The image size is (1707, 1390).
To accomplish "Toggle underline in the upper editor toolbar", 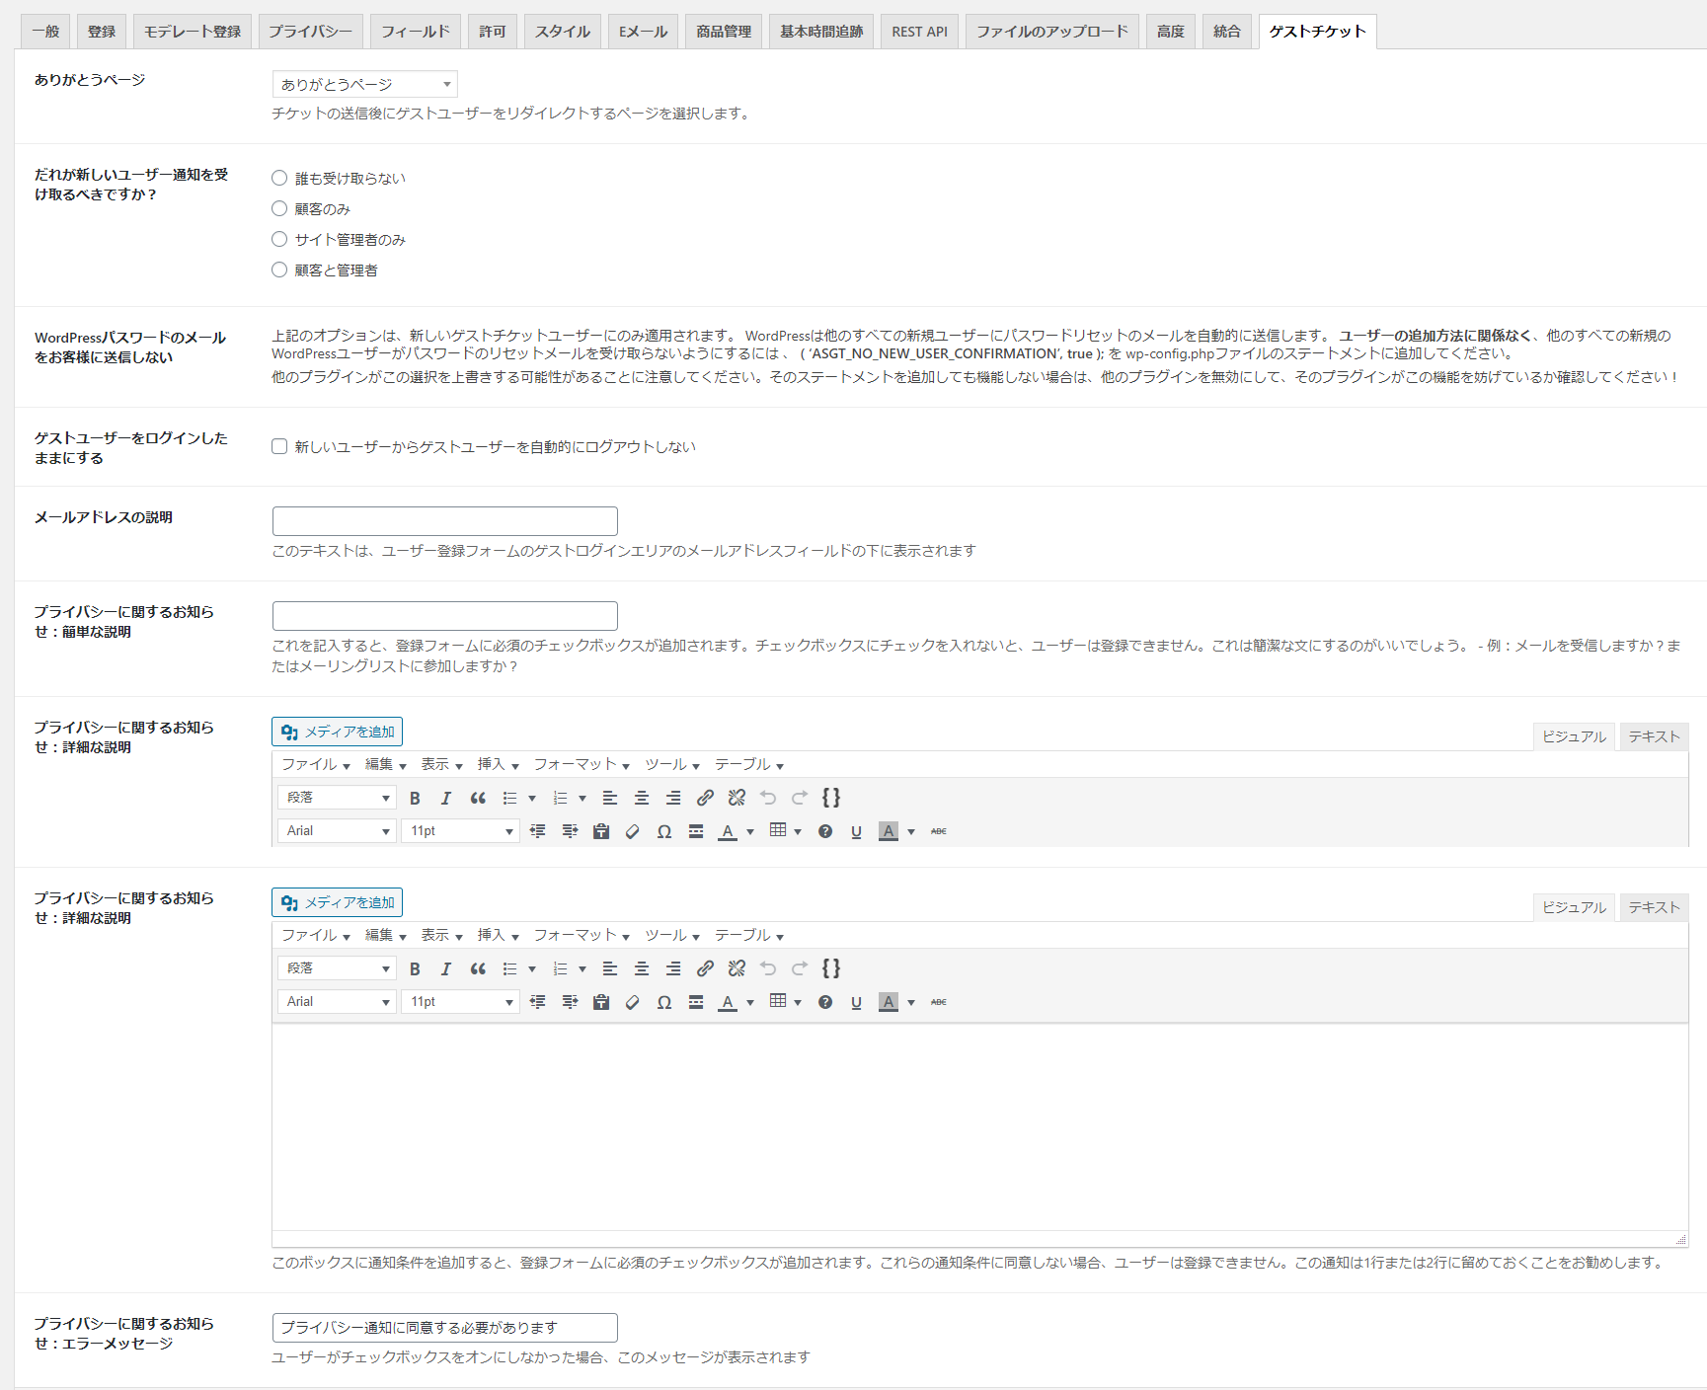I will (856, 831).
